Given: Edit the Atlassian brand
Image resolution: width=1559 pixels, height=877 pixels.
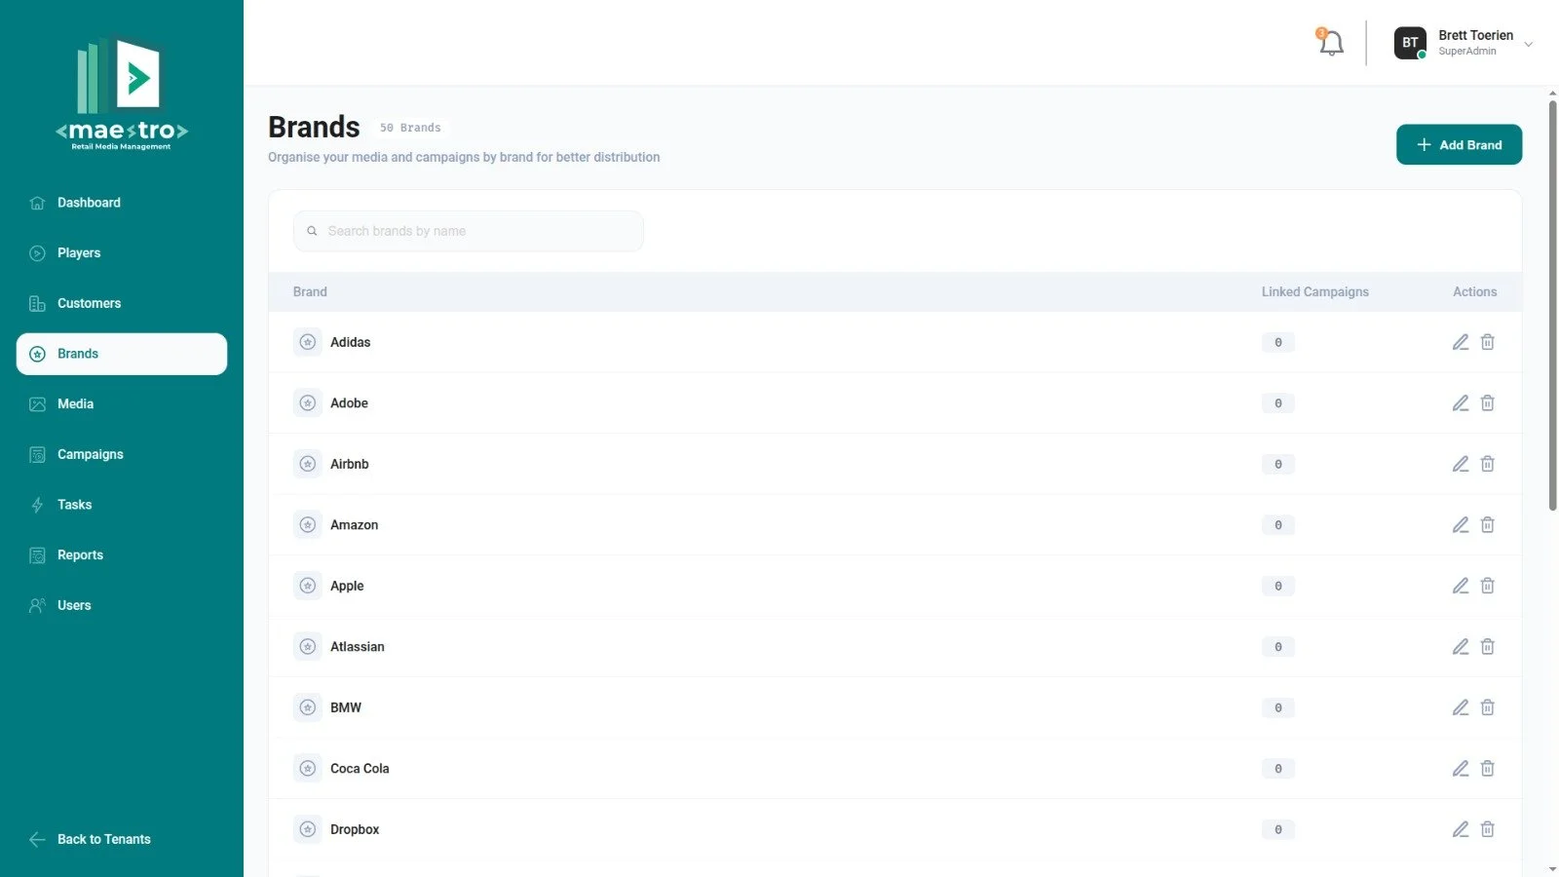Looking at the screenshot, I should [x=1461, y=647].
